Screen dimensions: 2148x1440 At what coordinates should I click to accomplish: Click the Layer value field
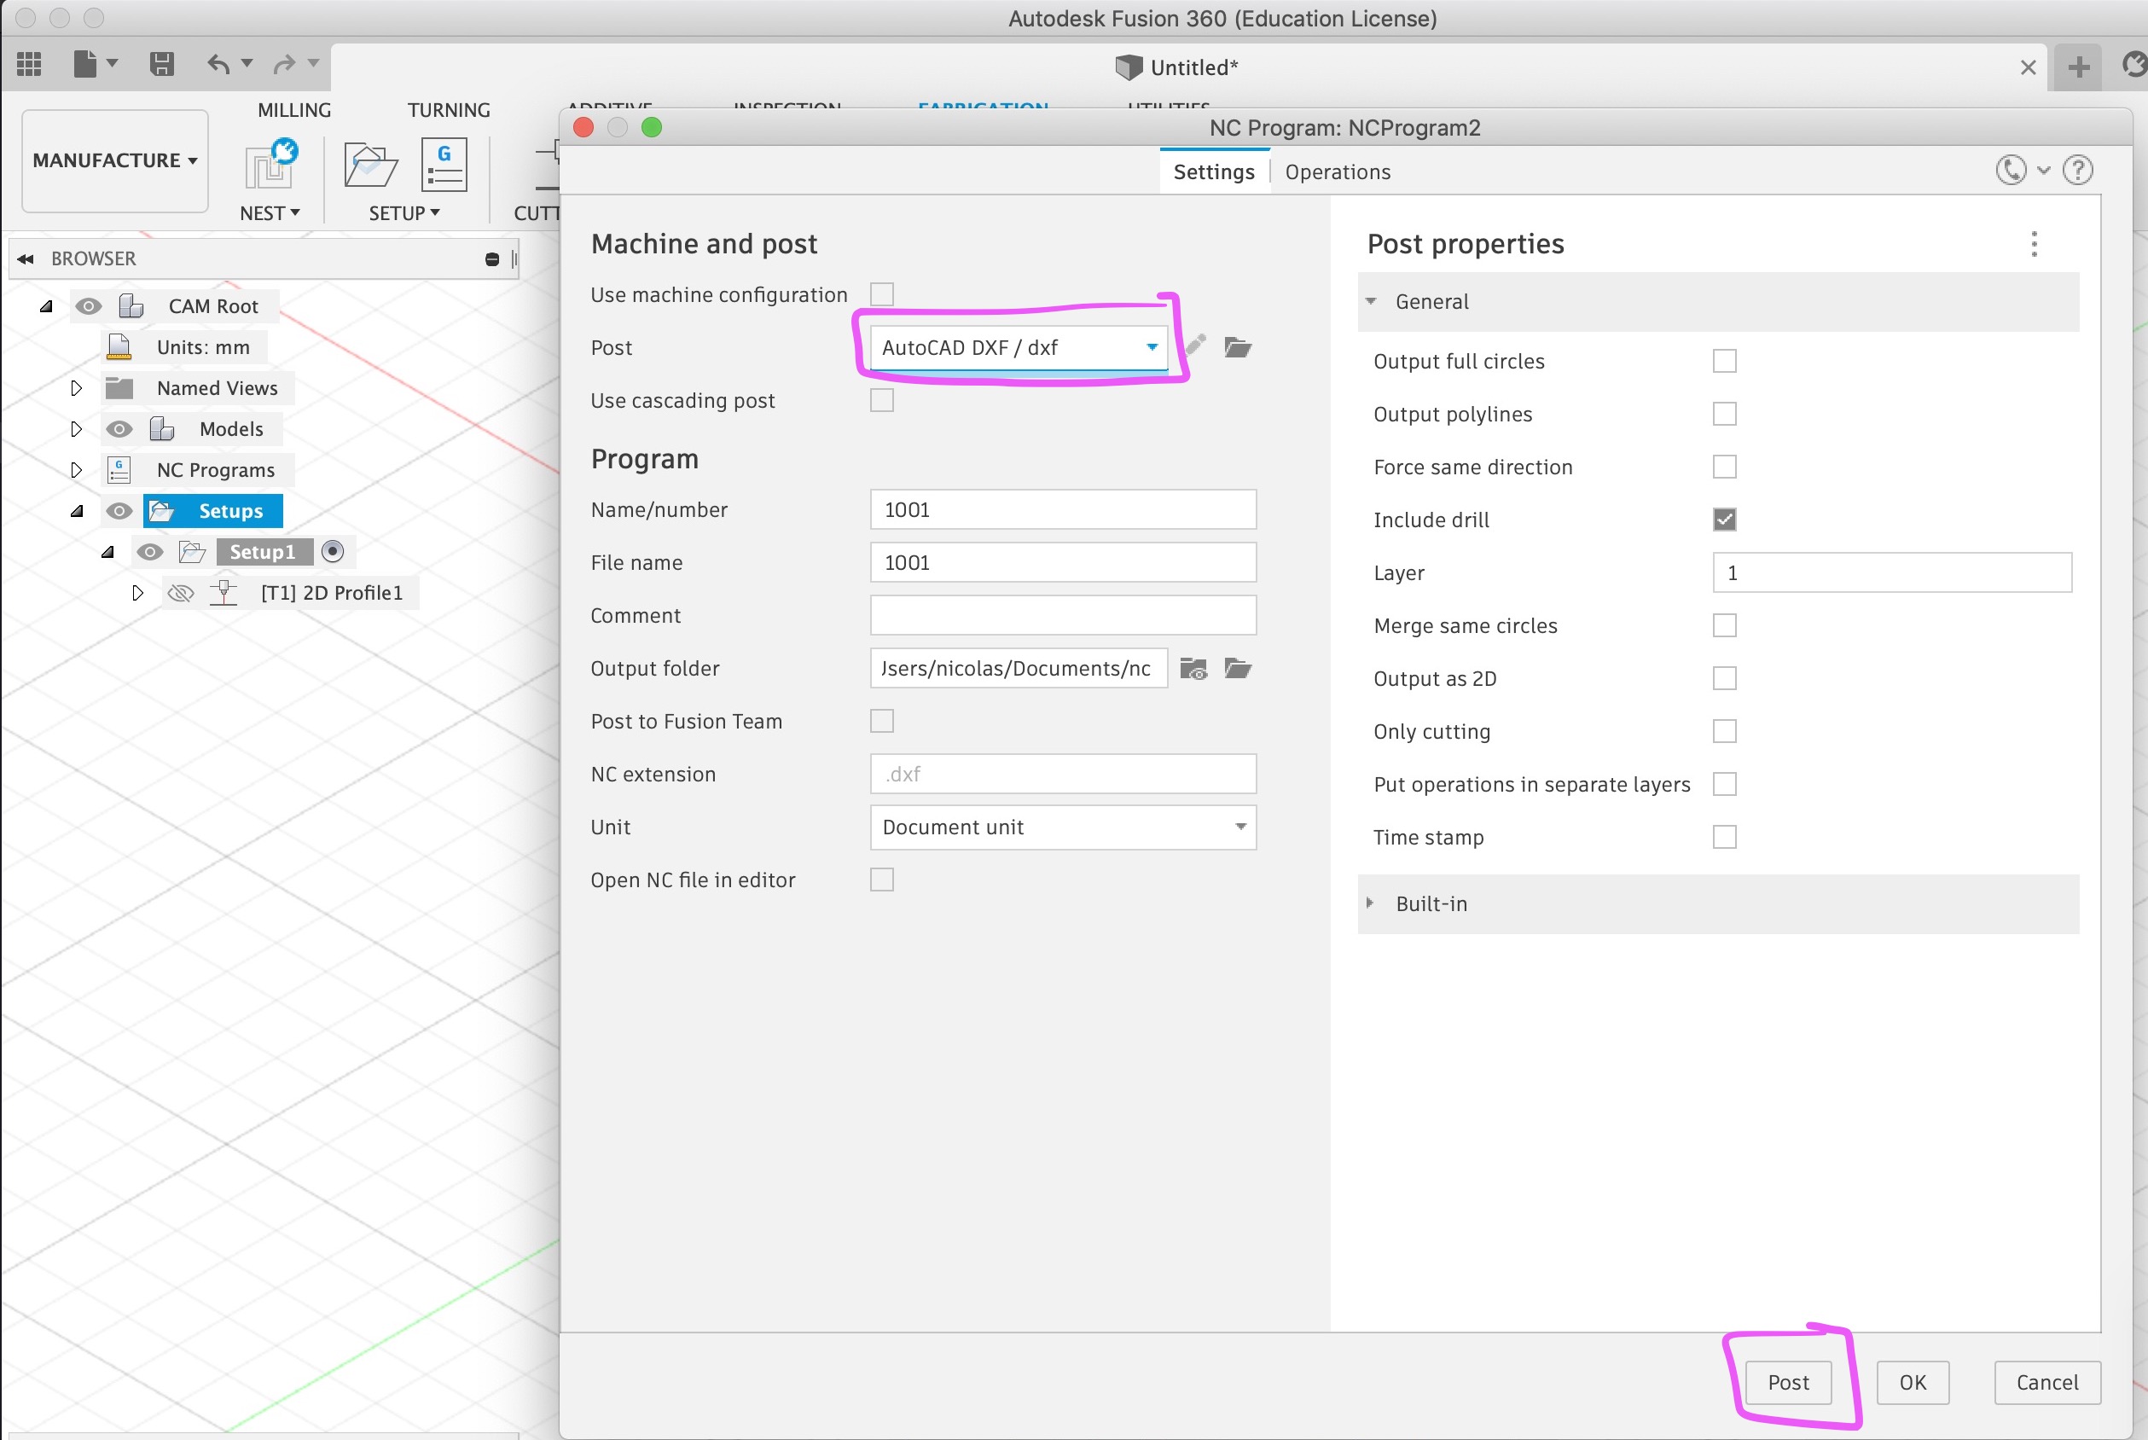1892,573
